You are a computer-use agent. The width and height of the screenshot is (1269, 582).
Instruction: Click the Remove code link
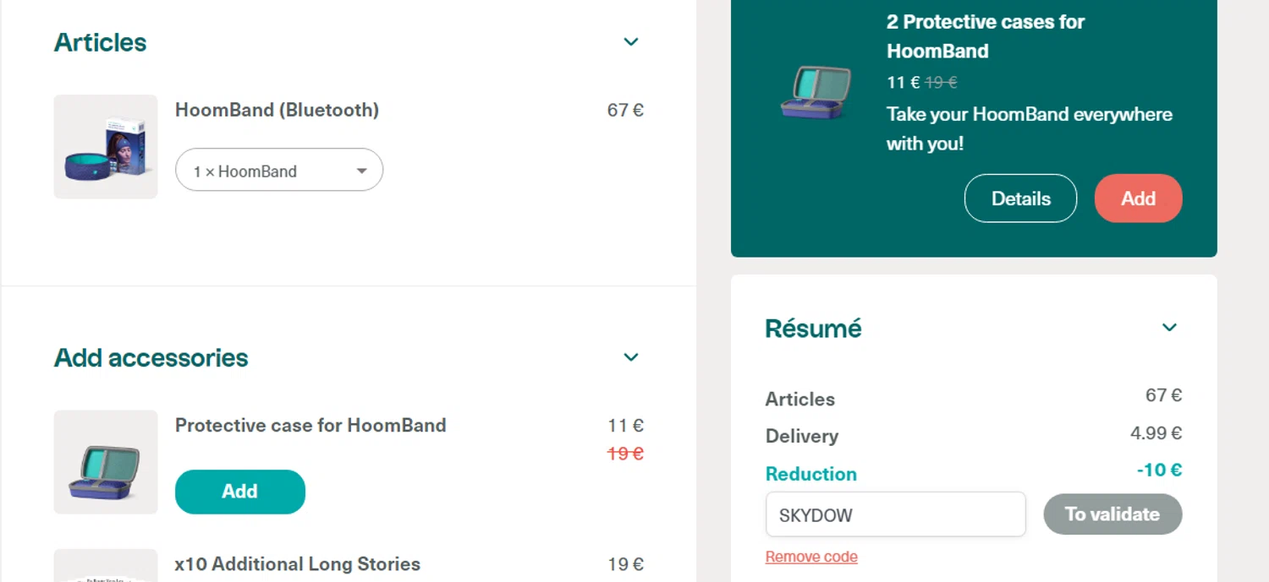click(x=811, y=557)
